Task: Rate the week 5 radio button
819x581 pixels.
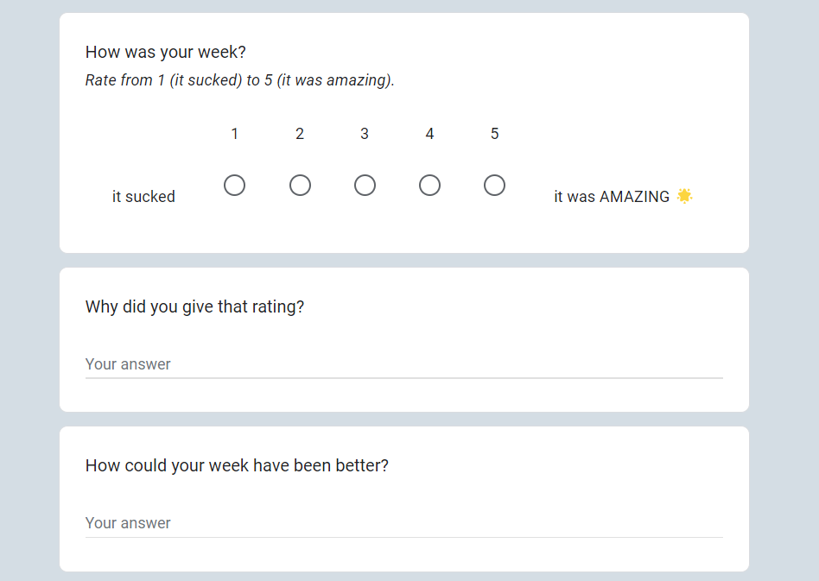Action: point(494,186)
